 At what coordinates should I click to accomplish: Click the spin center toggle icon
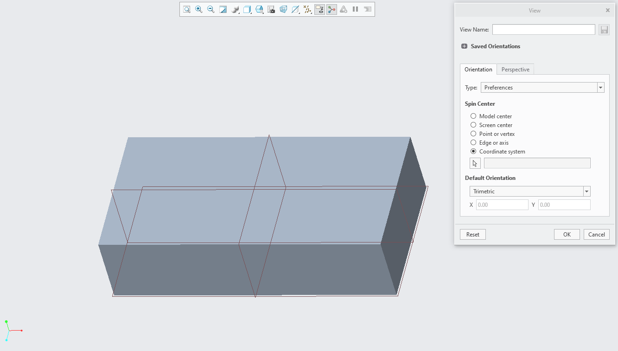331,9
